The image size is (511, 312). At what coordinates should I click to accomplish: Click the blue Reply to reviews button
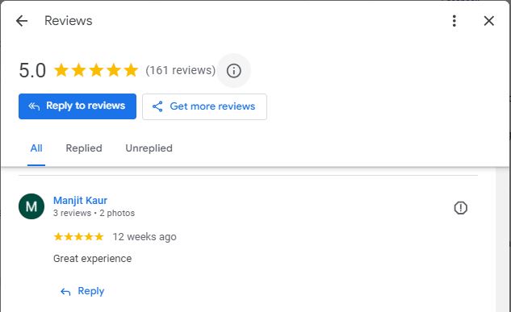(x=77, y=106)
